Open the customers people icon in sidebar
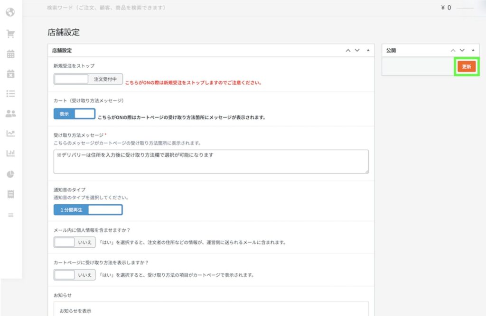Viewport: 486px width, 316px height. [10, 113]
